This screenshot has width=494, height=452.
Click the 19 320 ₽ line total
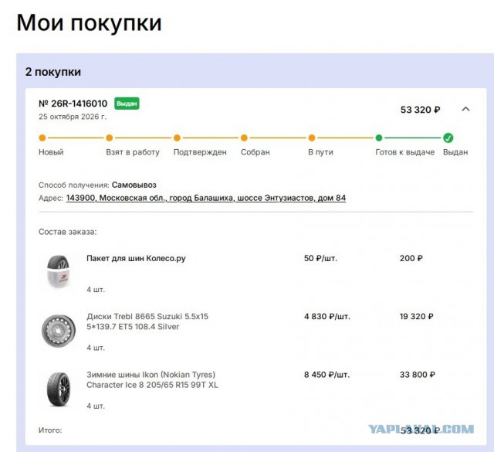click(417, 316)
